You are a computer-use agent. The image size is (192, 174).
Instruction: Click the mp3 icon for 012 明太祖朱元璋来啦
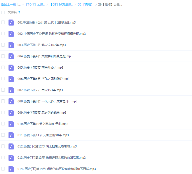click(x=11, y=146)
